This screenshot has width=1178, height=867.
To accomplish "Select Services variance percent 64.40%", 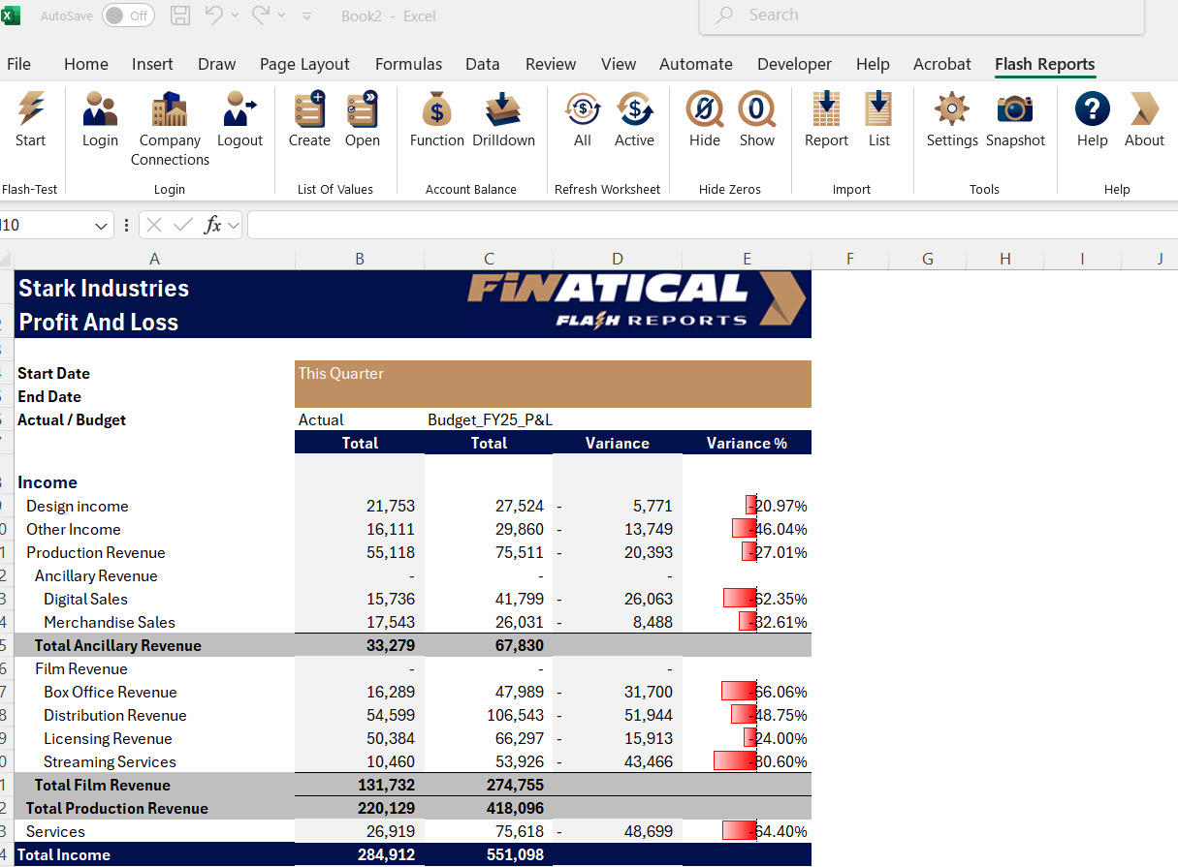I will pyautogui.click(x=747, y=831).
